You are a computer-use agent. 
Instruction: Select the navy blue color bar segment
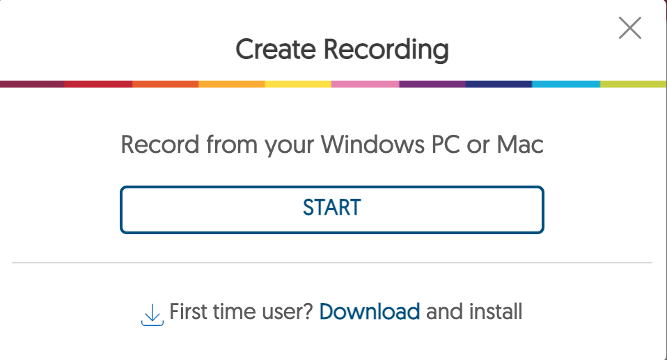pos(499,84)
